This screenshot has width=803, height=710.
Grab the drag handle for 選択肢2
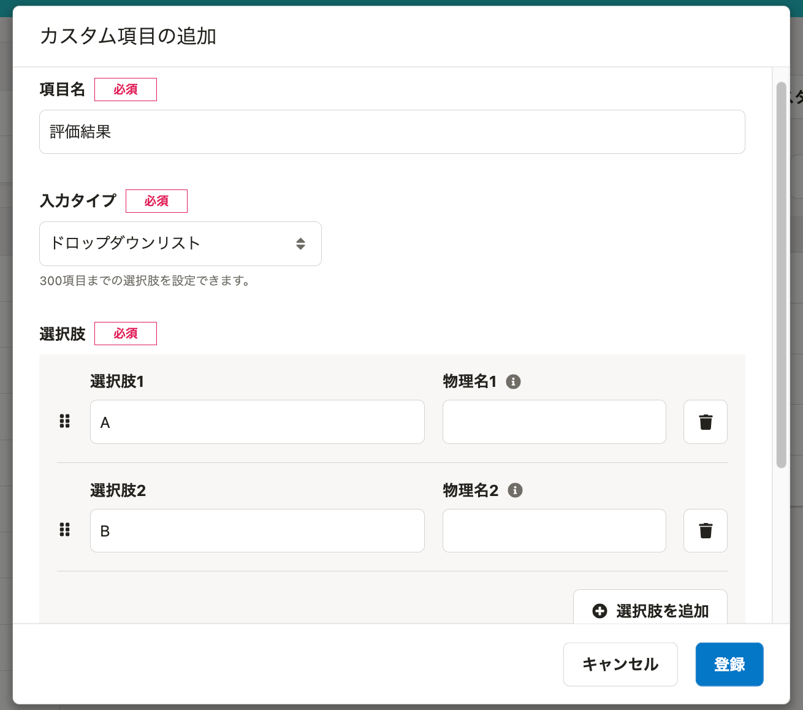tap(64, 530)
